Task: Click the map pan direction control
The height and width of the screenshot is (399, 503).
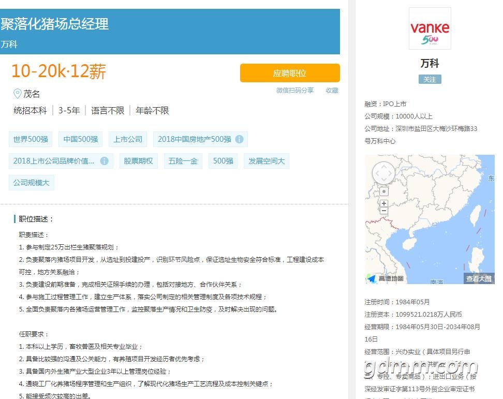Action: 383,173
